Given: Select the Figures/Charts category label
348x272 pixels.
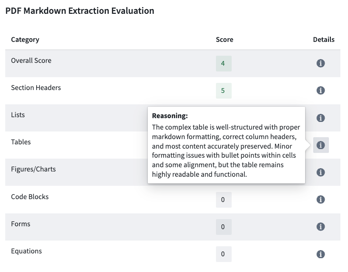Looking at the screenshot, I should click(33, 169).
